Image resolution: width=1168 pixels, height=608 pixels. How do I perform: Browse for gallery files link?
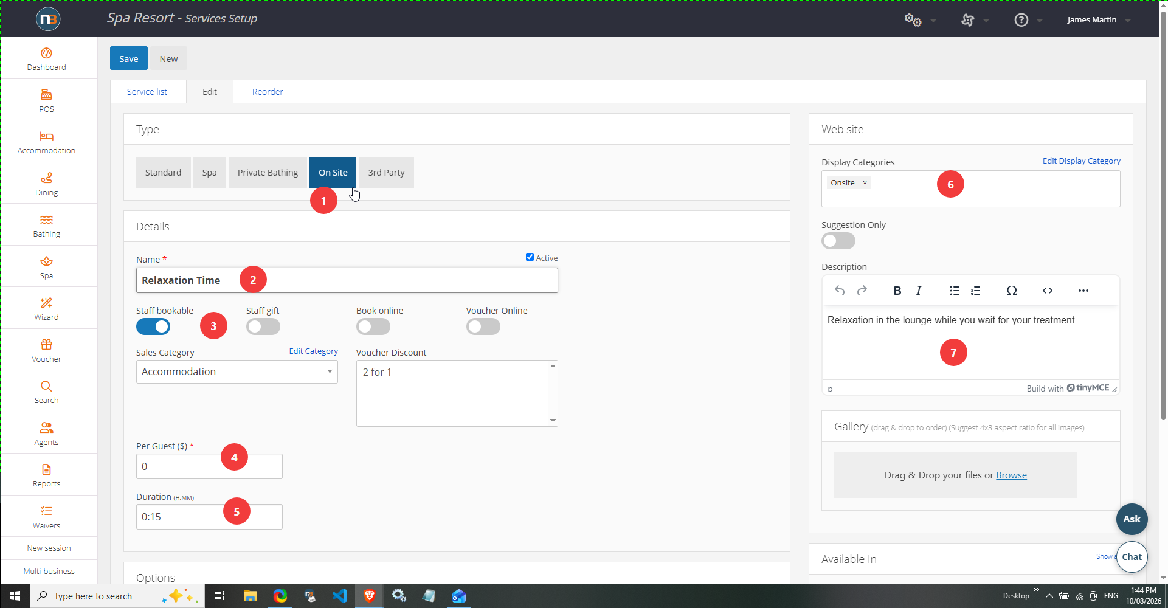[1011, 475]
